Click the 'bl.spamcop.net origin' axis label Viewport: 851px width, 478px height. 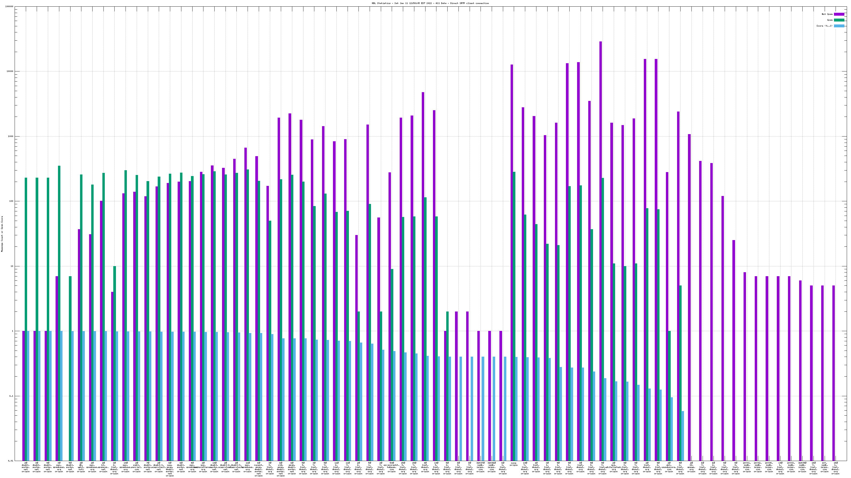click(x=103, y=467)
